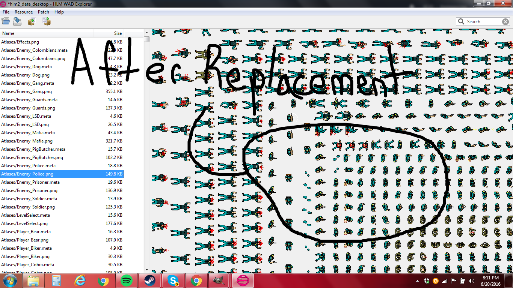Open Spotify from the taskbar
This screenshot has height=288, width=513.
127,280
